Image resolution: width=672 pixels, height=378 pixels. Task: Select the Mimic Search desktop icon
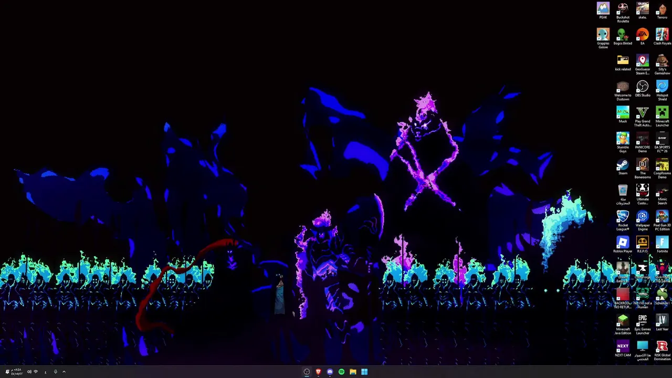tap(662, 195)
